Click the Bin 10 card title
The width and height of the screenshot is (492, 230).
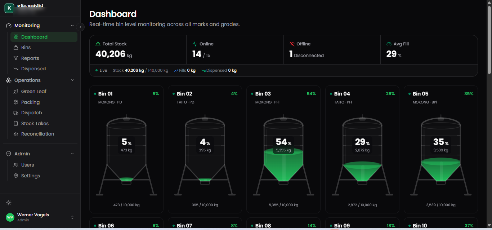tap(420, 226)
